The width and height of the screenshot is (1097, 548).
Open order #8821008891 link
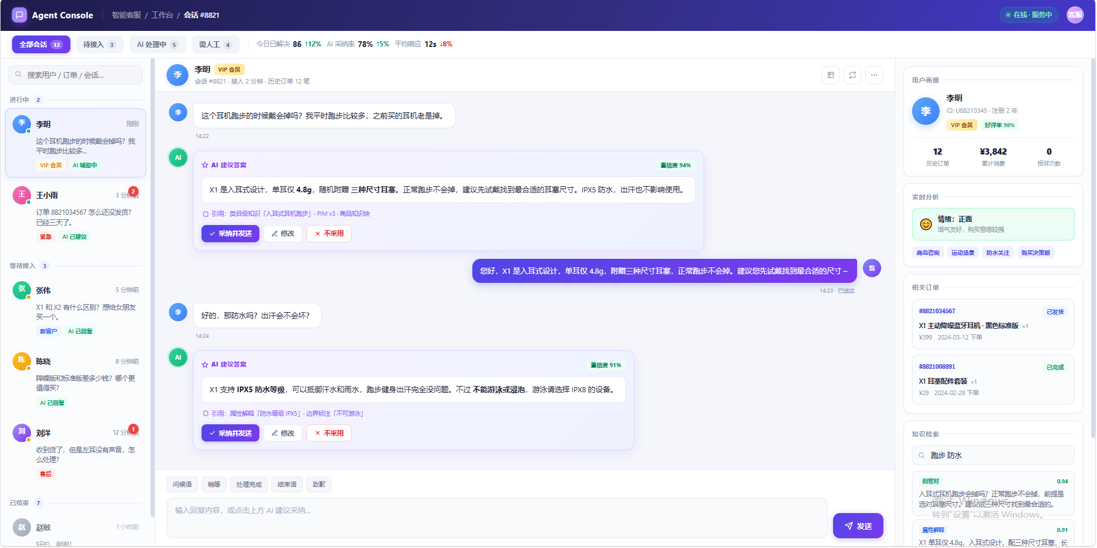(x=937, y=367)
